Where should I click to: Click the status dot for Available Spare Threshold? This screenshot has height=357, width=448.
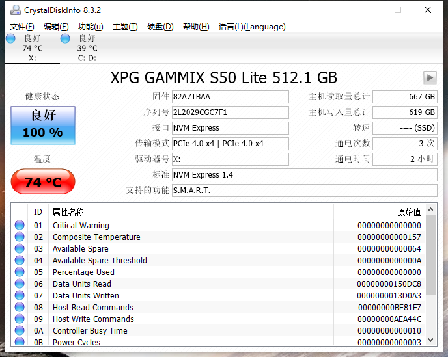coord(20,260)
